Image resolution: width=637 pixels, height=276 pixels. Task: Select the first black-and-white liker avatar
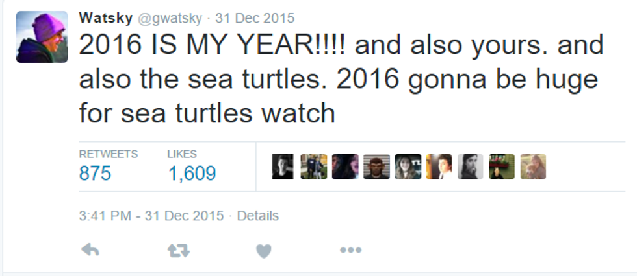click(x=283, y=167)
